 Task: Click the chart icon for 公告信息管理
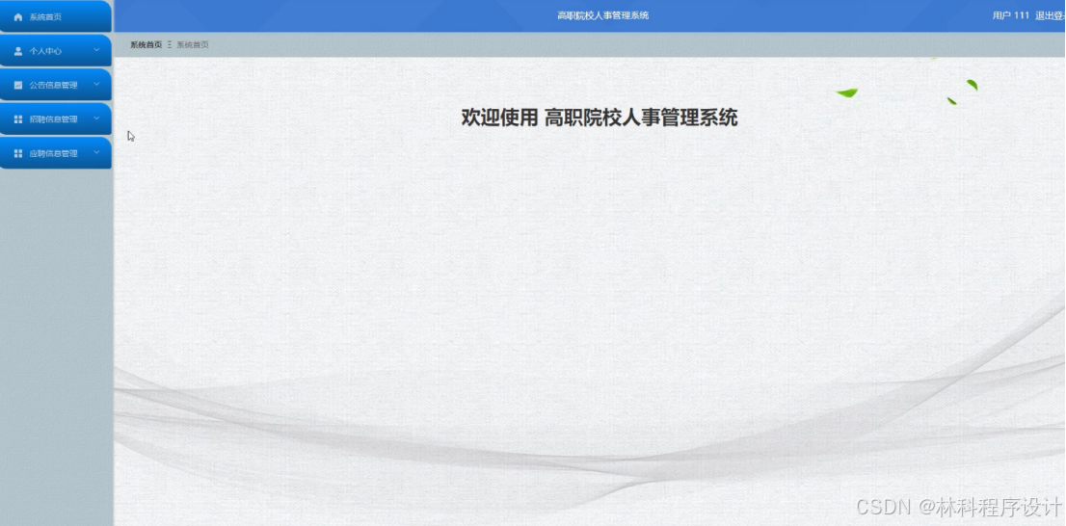(18, 85)
